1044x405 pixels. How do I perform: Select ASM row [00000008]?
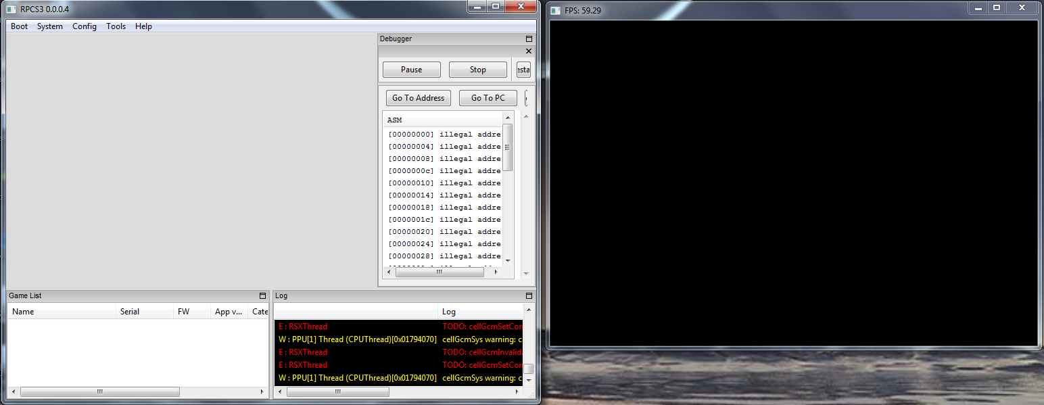443,159
